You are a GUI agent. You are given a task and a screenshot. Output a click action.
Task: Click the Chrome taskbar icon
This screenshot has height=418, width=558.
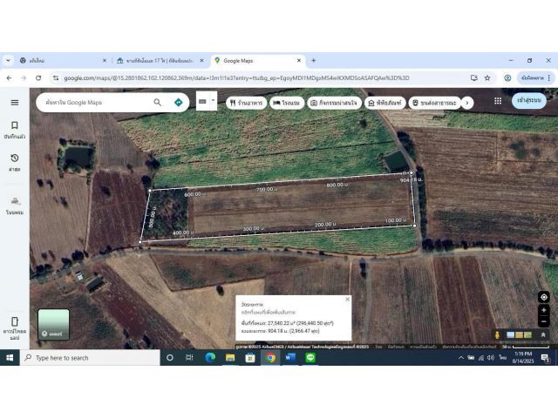point(270,358)
